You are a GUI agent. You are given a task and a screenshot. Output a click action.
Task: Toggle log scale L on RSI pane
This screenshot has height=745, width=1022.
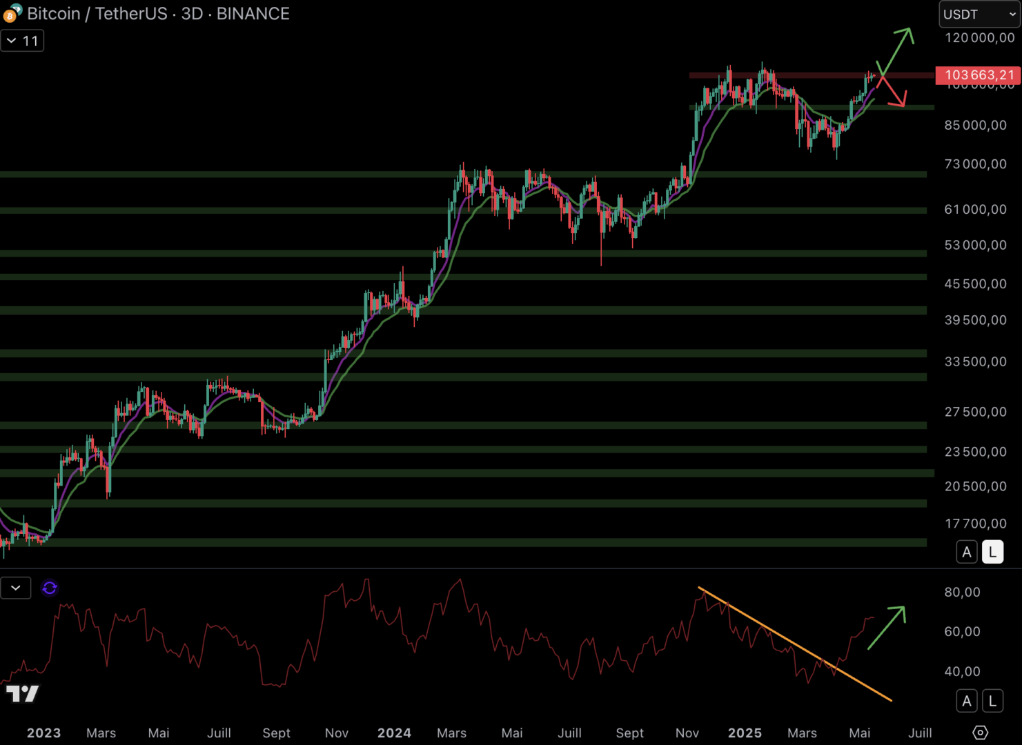[x=992, y=701]
